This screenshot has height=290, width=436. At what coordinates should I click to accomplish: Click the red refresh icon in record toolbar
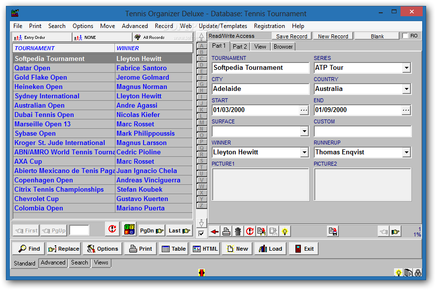tap(250, 232)
